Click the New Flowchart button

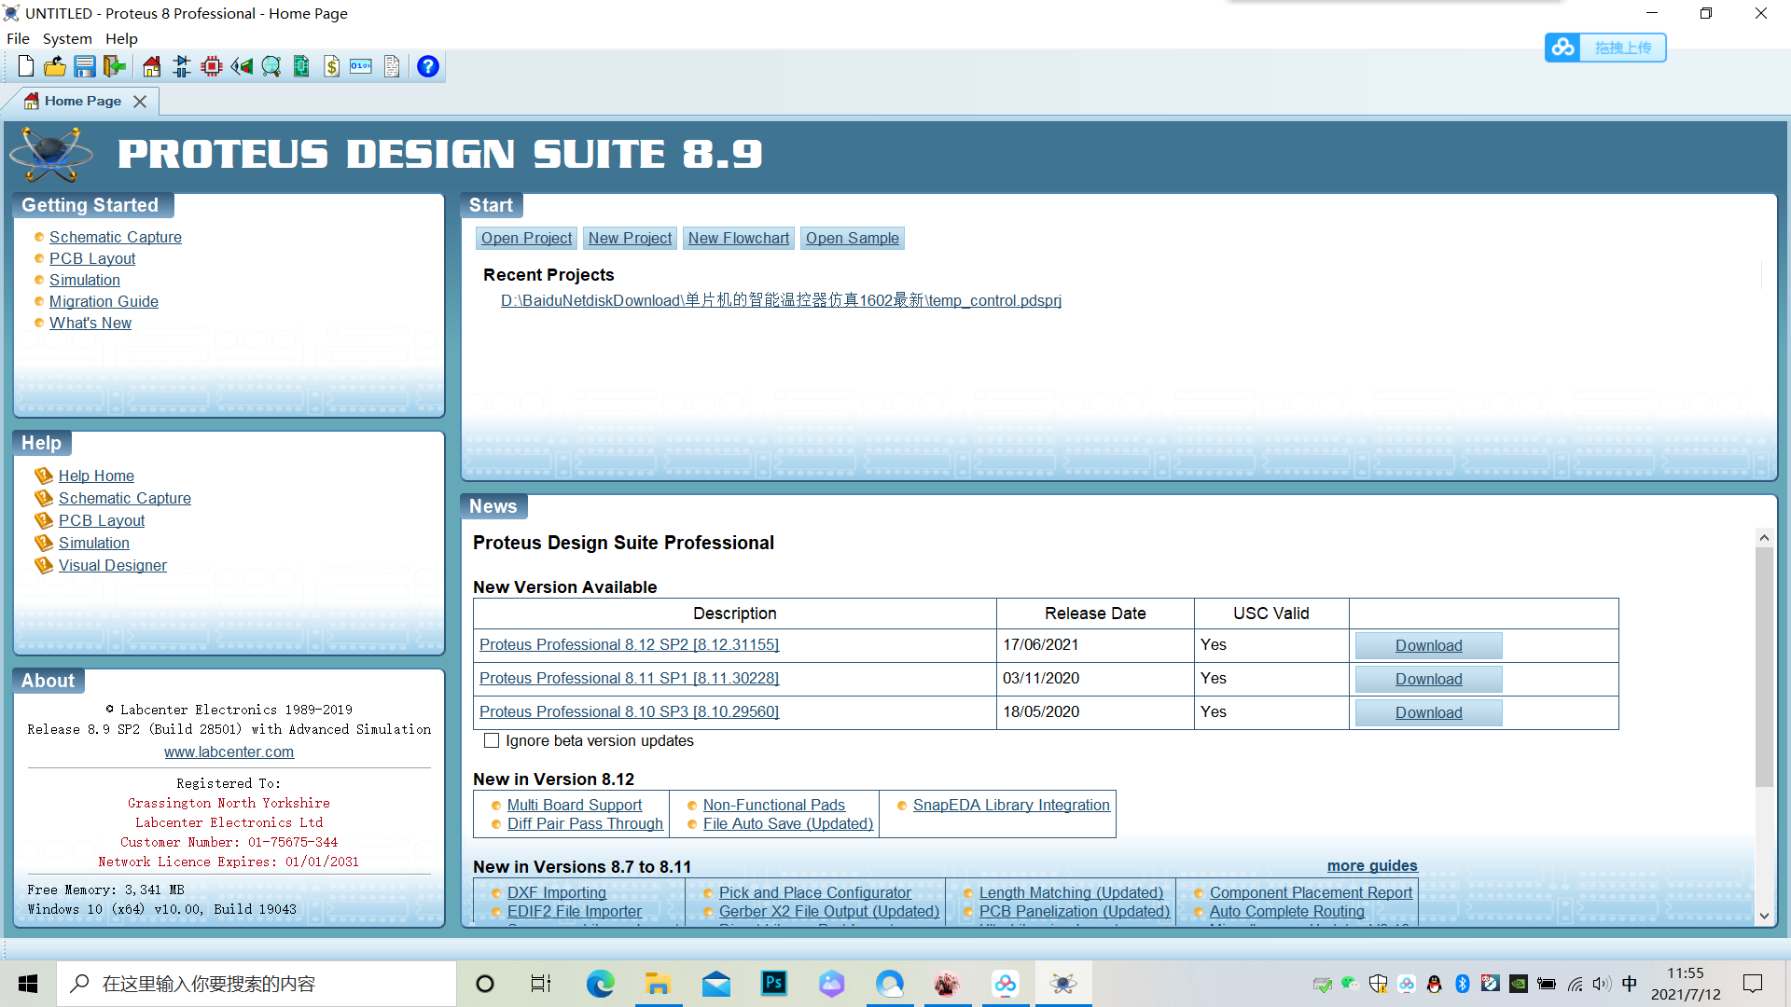[x=739, y=238]
